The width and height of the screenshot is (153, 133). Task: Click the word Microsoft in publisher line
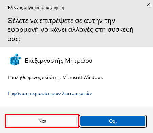(x=72, y=77)
